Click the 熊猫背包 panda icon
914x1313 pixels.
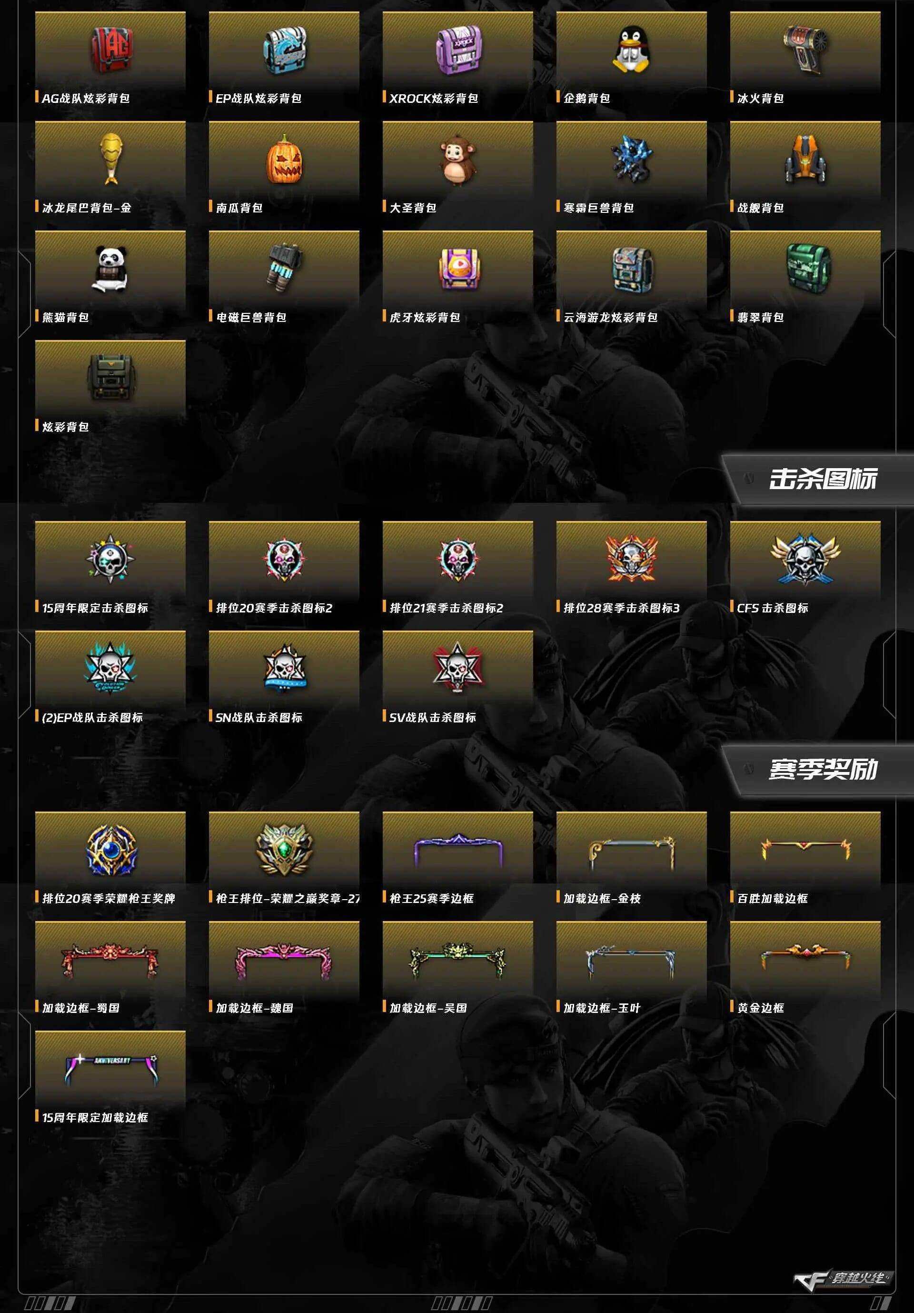click(110, 269)
